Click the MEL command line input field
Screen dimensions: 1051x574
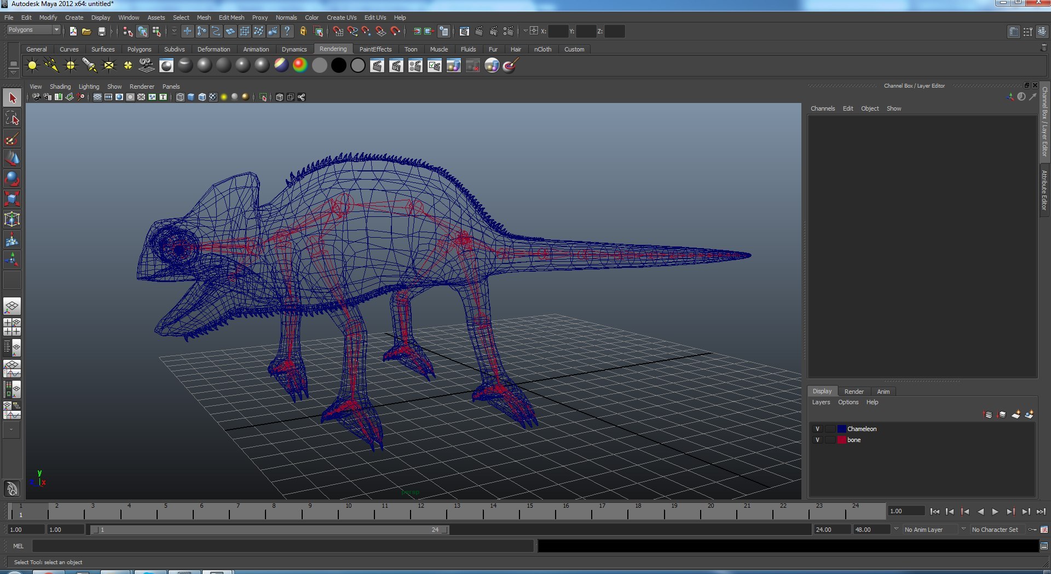coord(283,546)
